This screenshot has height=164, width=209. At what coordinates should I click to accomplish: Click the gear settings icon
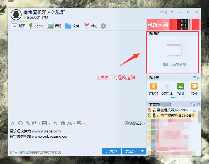pyautogui.click(x=103, y=26)
